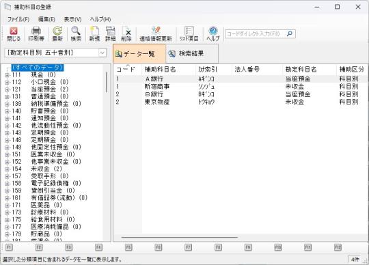Click the F9 function key icon
The height and width of the screenshot is (265, 369).
(x=248, y=247)
